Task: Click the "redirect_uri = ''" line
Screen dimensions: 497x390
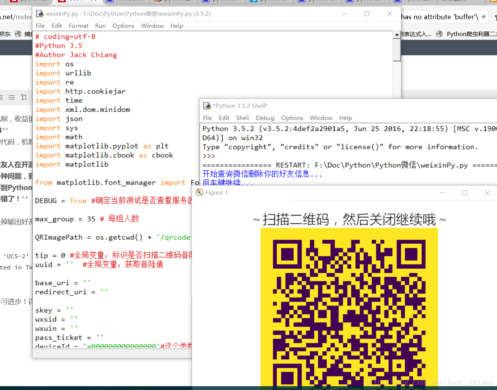Action: click(71, 292)
